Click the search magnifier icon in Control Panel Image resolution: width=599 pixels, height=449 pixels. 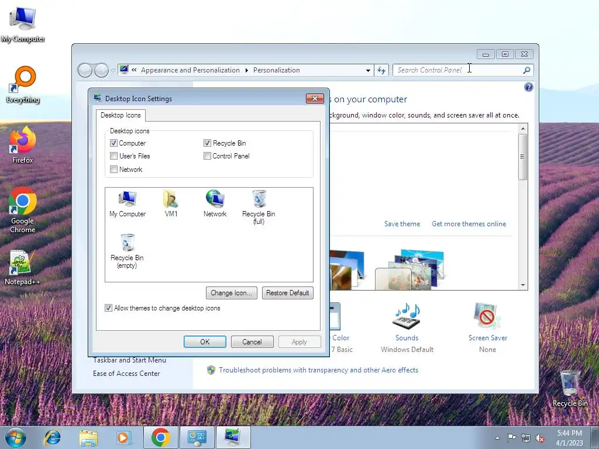click(x=526, y=70)
